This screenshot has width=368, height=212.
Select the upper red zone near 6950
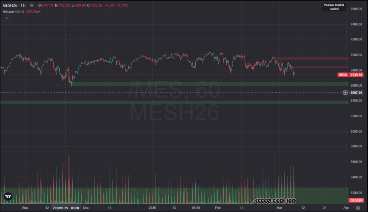(x=312, y=58)
